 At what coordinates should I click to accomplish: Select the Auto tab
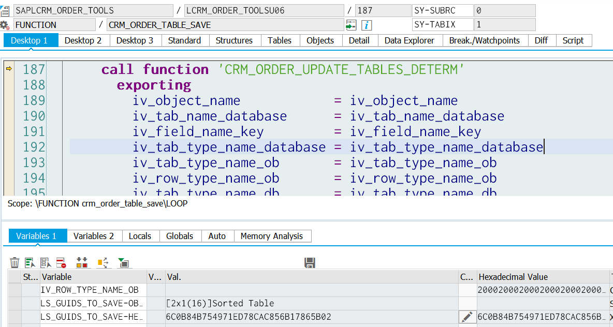[x=217, y=236]
